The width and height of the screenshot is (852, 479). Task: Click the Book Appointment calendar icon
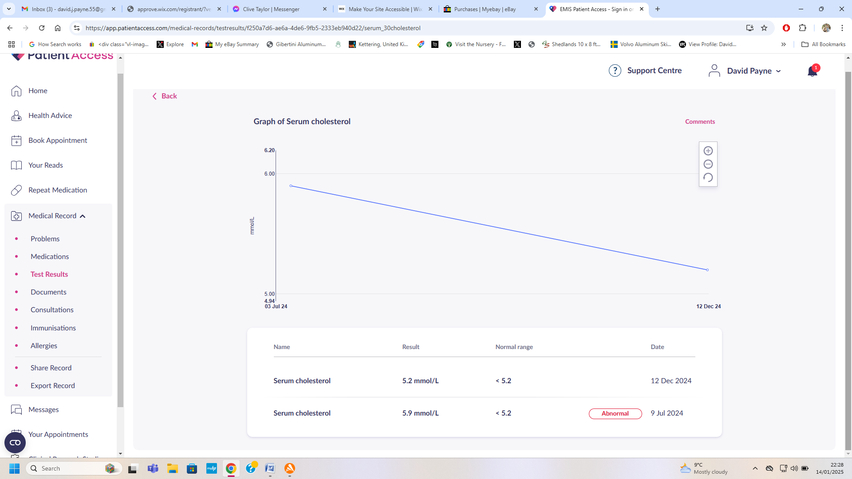point(16,141)
